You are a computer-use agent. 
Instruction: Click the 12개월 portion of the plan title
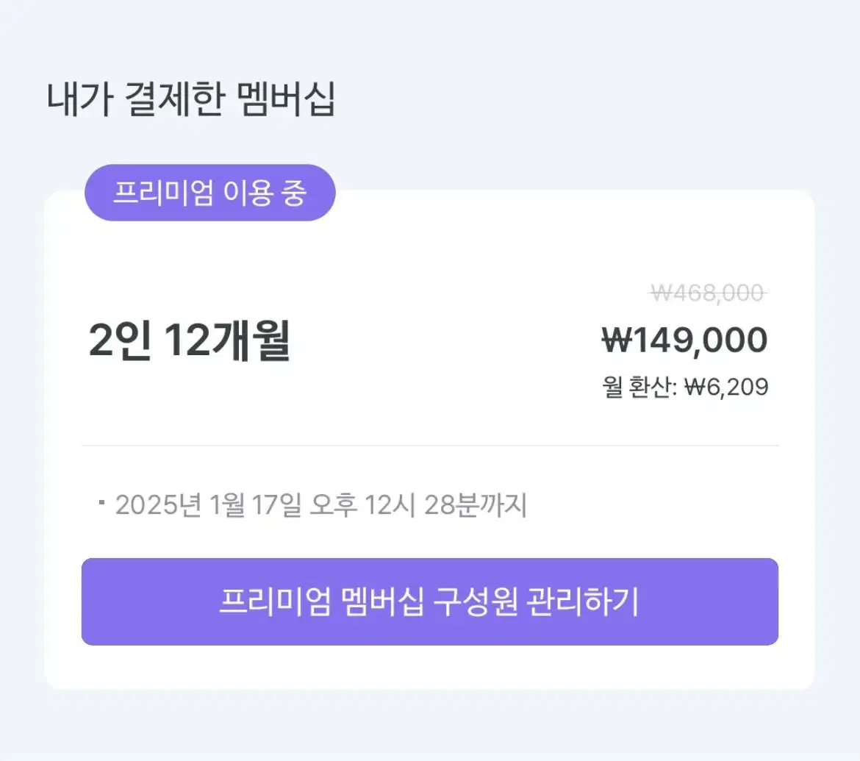coord(227,340)
